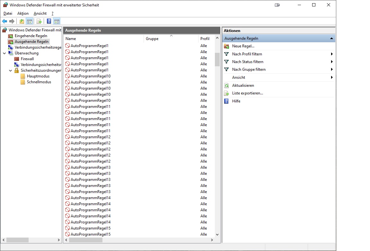Click the Aktualisieren refresh icon

pos(226,85)
